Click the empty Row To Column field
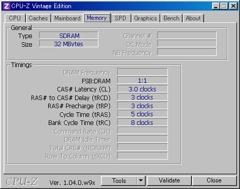 [x=143, y=156]
